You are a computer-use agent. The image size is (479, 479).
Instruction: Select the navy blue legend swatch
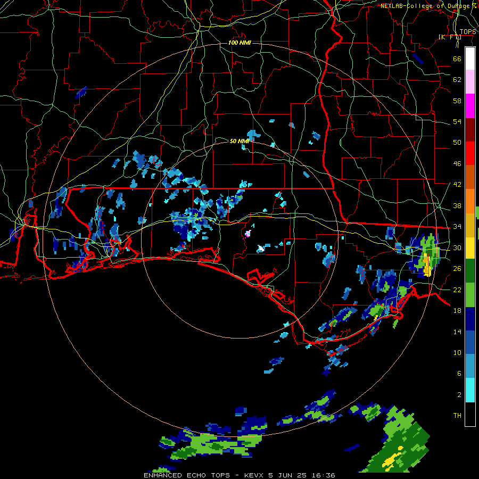click(470, 319)
